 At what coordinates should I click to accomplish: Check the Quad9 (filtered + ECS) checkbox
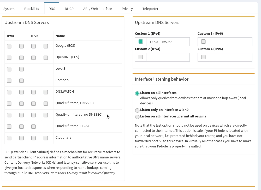pyautogui.click(x=9, y=127)
